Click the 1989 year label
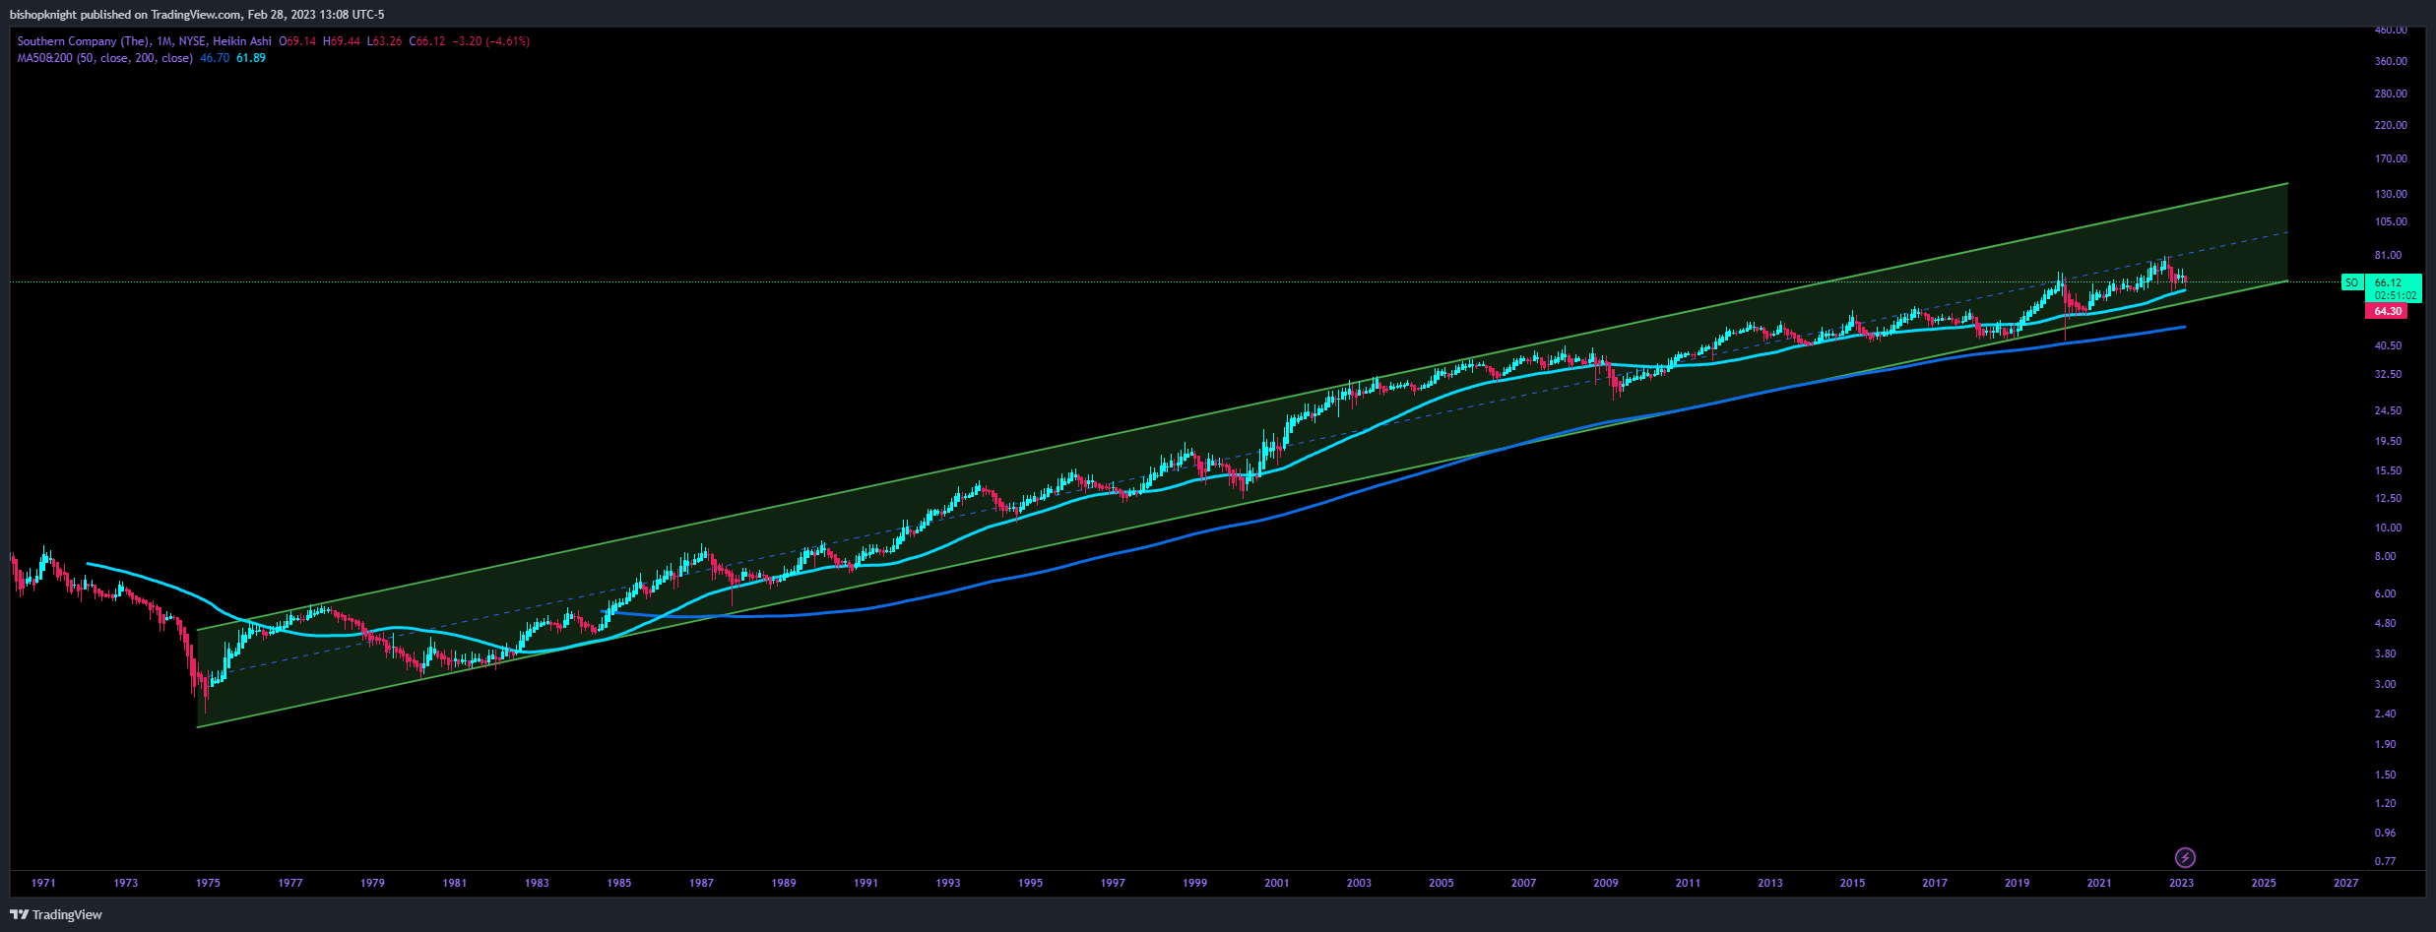 point(784,883)
